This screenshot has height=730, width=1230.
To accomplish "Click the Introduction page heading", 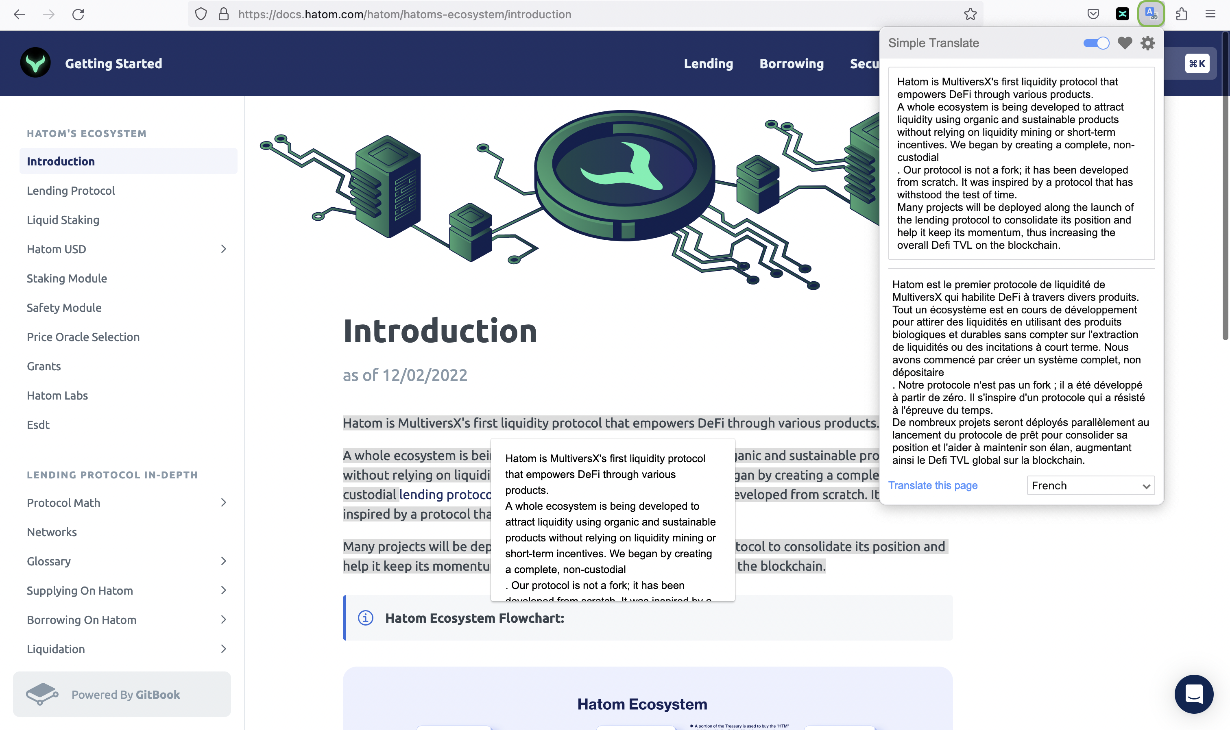I will pos(440,330).
